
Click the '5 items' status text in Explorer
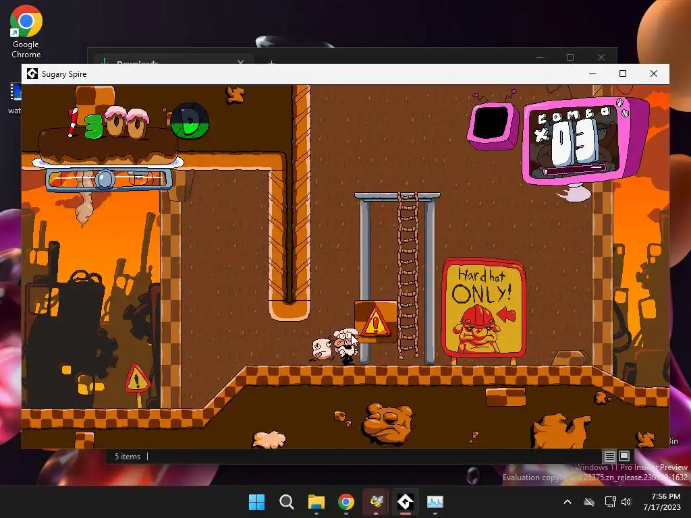click(128, 457)
